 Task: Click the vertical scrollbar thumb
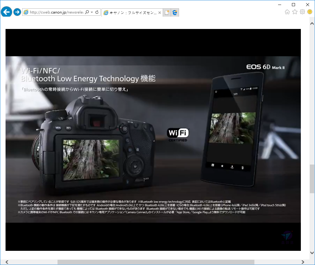(x=312, y=179)
